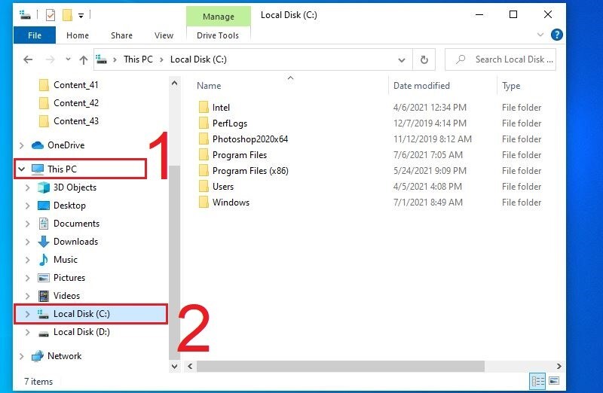
Task: Switch to the Home ribbon tab
Action: tap(78, 35)
